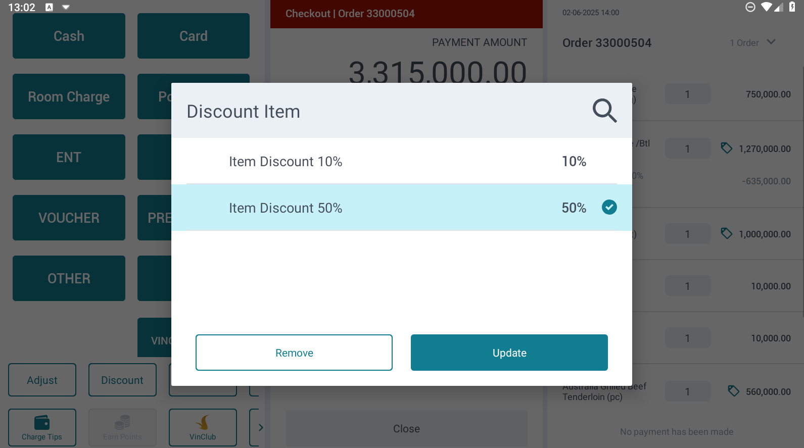
Task: Click the search magnifier in Discount Item dialog
Action: (604, 111)
